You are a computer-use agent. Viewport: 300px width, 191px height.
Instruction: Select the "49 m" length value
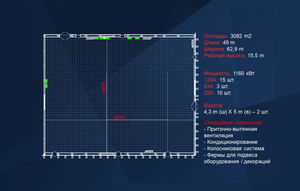229,42
